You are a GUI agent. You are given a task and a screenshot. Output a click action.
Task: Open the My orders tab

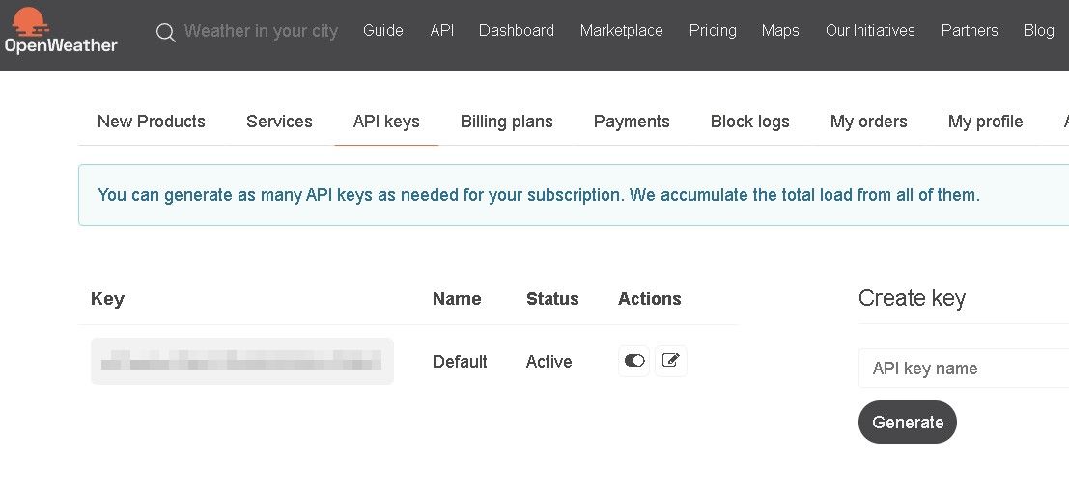tap(868, 122)
